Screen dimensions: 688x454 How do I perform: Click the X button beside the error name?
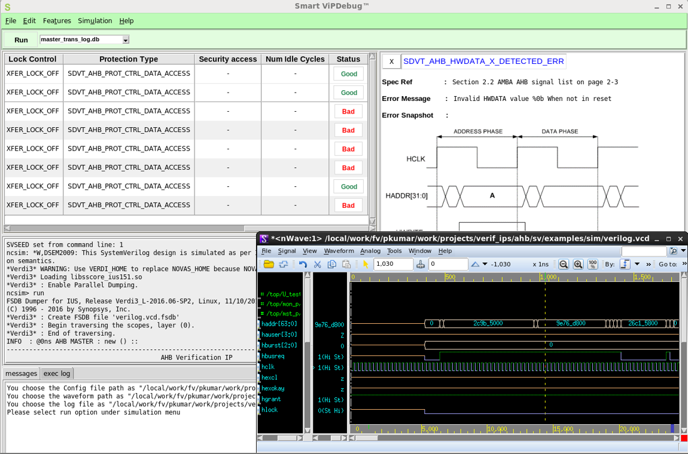(x=391, y=62)
